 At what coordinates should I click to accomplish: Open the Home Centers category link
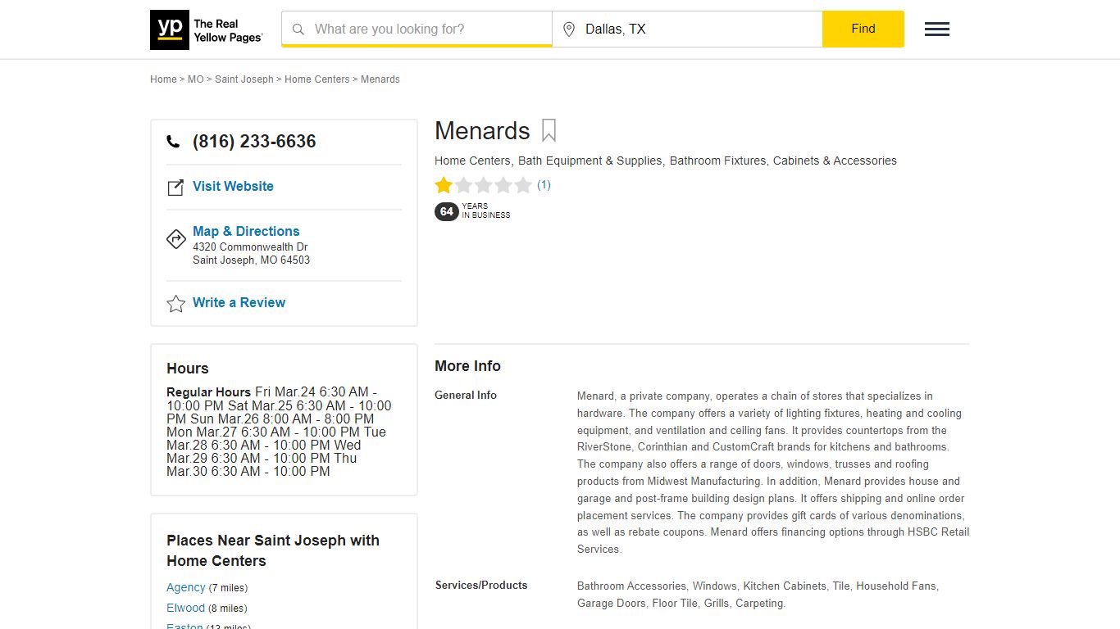tap(472, 161)
